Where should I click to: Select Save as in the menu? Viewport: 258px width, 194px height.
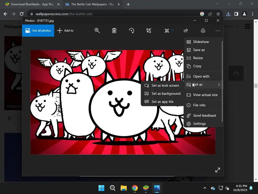(x=203, y=50)
